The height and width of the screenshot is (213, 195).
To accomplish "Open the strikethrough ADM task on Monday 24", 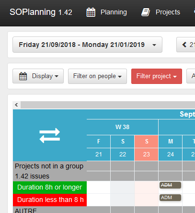I will point(170,185).
